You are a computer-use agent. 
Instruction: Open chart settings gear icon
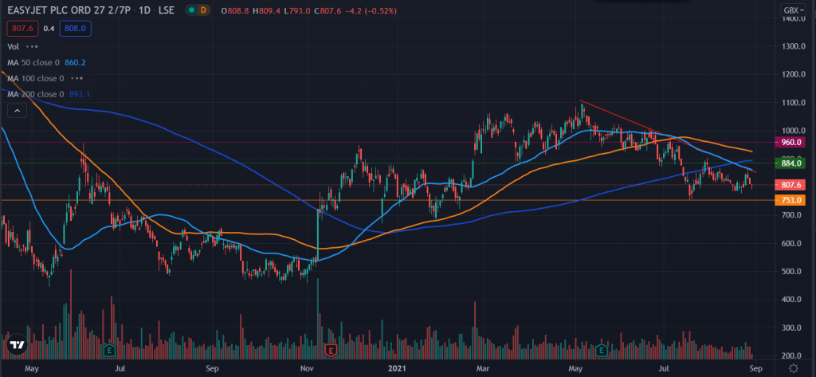click(793, 368)
